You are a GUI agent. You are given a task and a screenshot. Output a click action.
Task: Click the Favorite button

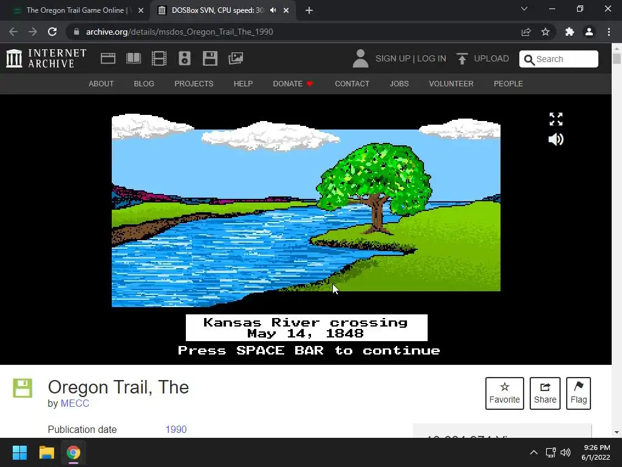click(505, 393)
